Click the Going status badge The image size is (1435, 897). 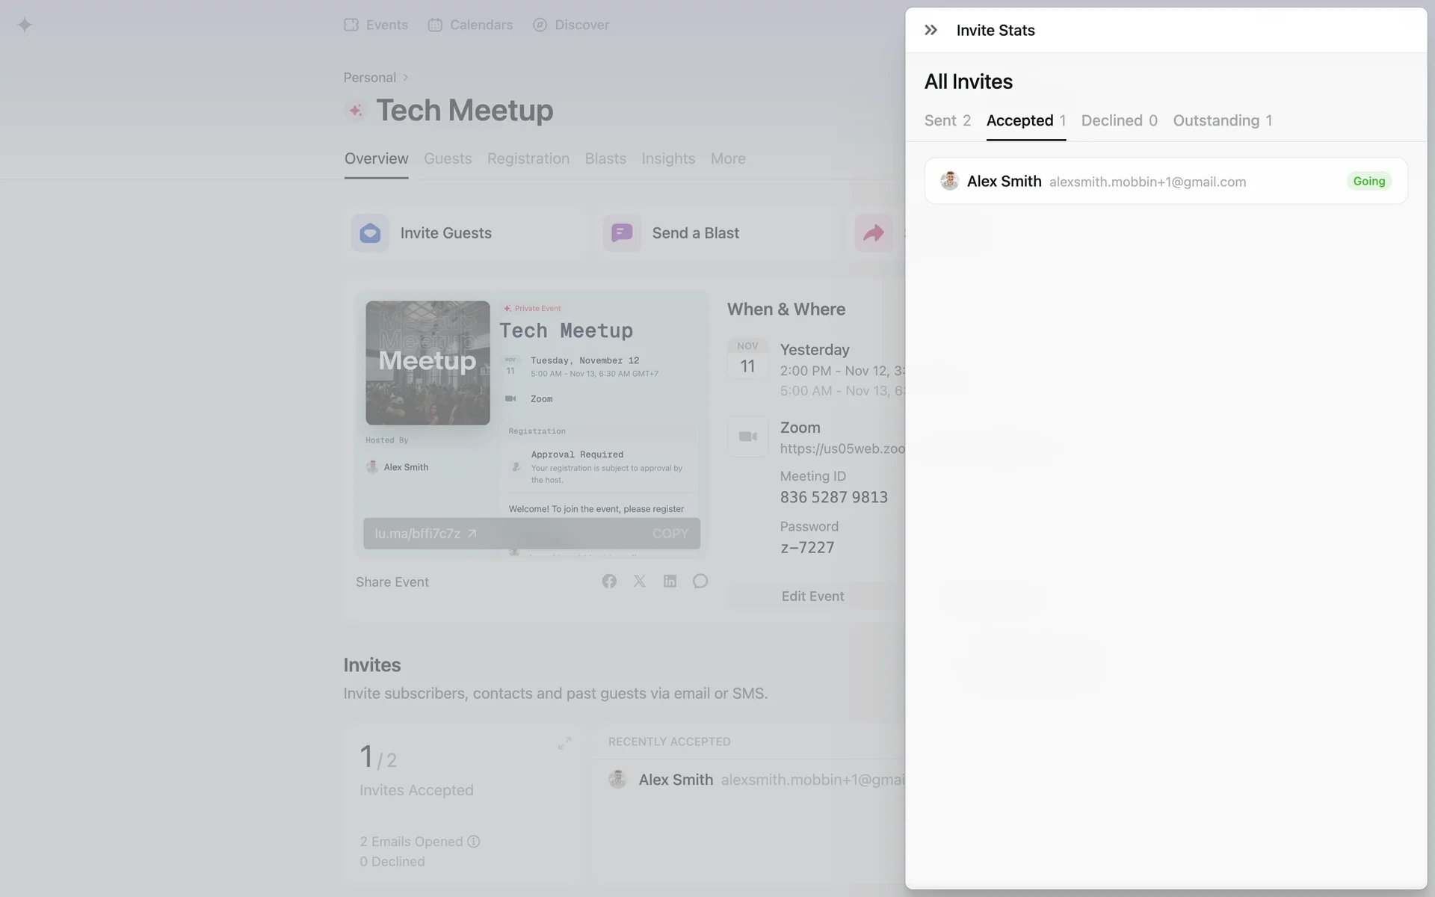click(1368, 182)
